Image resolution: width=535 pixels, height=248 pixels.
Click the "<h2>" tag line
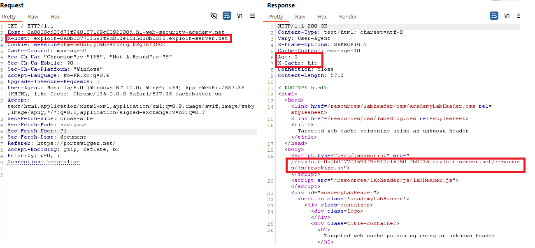tap(324, 229)
